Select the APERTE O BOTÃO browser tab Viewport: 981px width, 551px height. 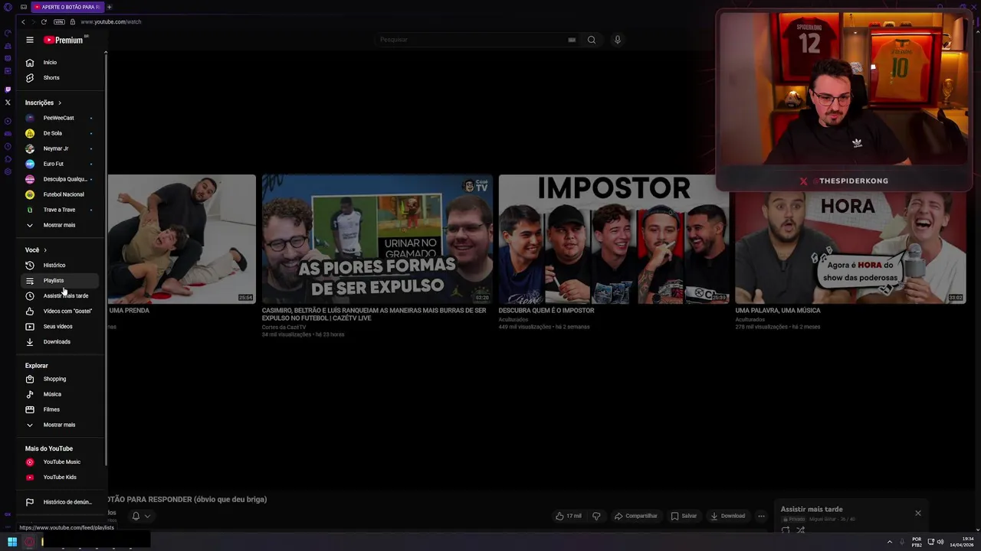click(x=67, y=7)
